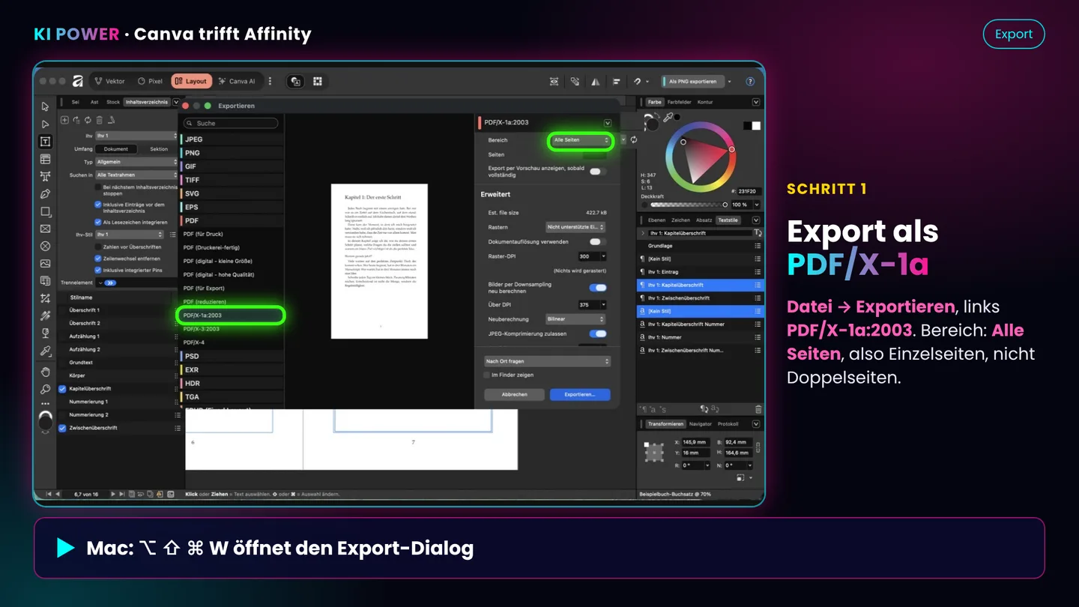This screenshot has width=1079, height=607.
Task: Enable 'Zahlen vor Überschriften' checkbox
Action: [x=98, y=247]
